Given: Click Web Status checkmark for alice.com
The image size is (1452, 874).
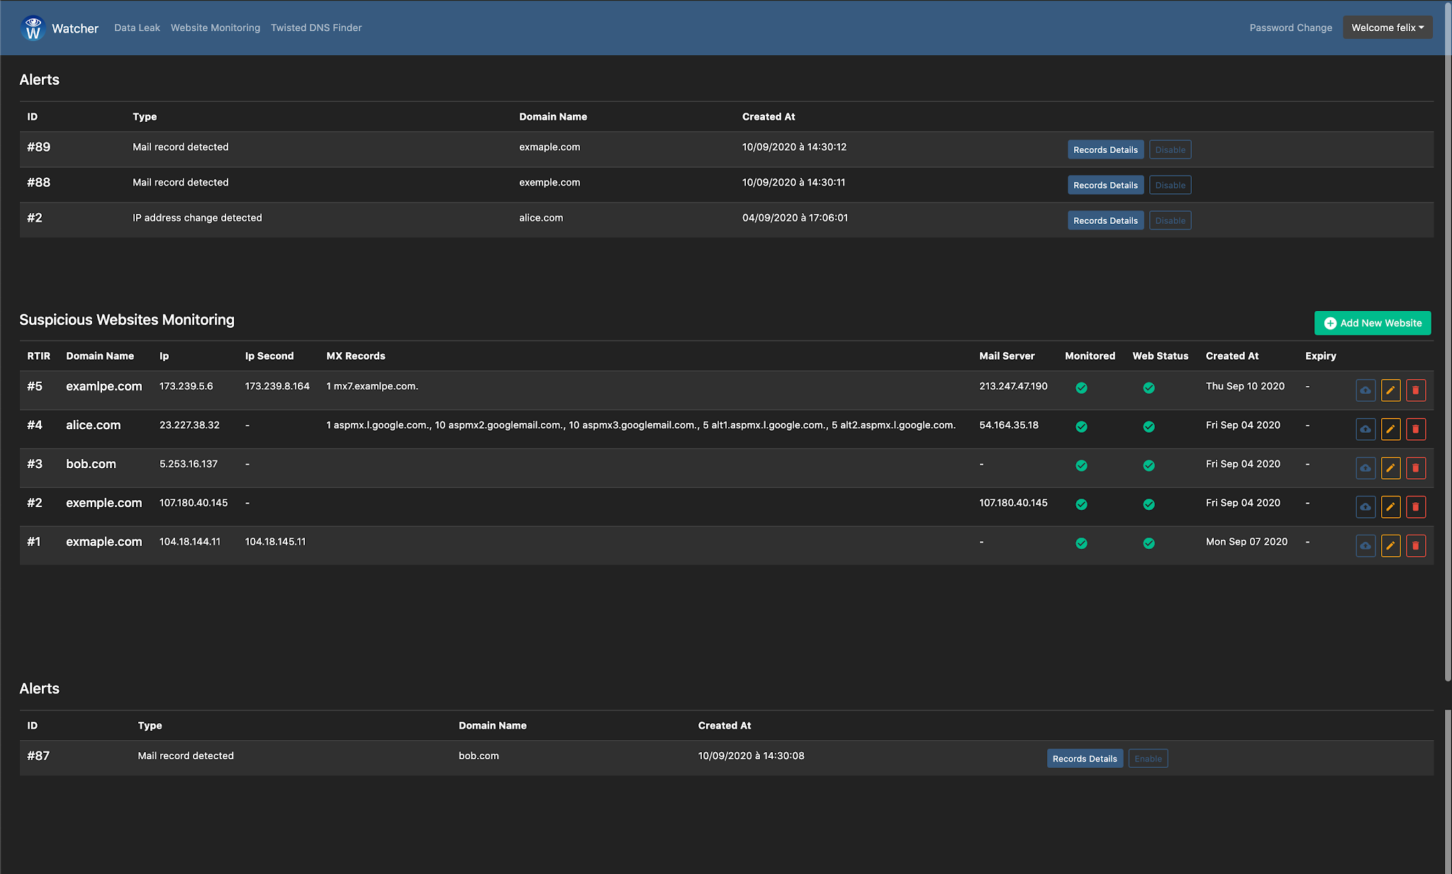Looking at the screenshot, I should pyautogui.click(x=1149, y=426).
